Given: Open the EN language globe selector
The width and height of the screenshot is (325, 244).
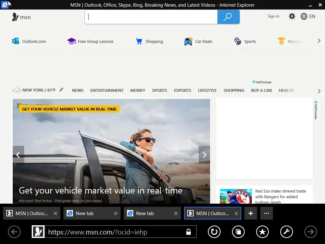Looking at the screenshot, I should pyautogui.click(x=308, y=17).
